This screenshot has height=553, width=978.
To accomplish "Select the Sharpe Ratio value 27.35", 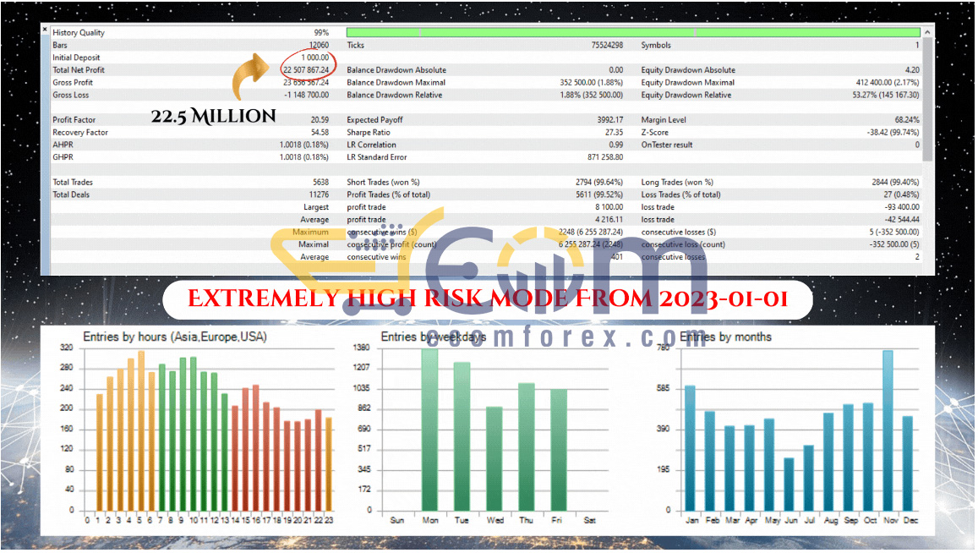I will (x=615, y=132).
